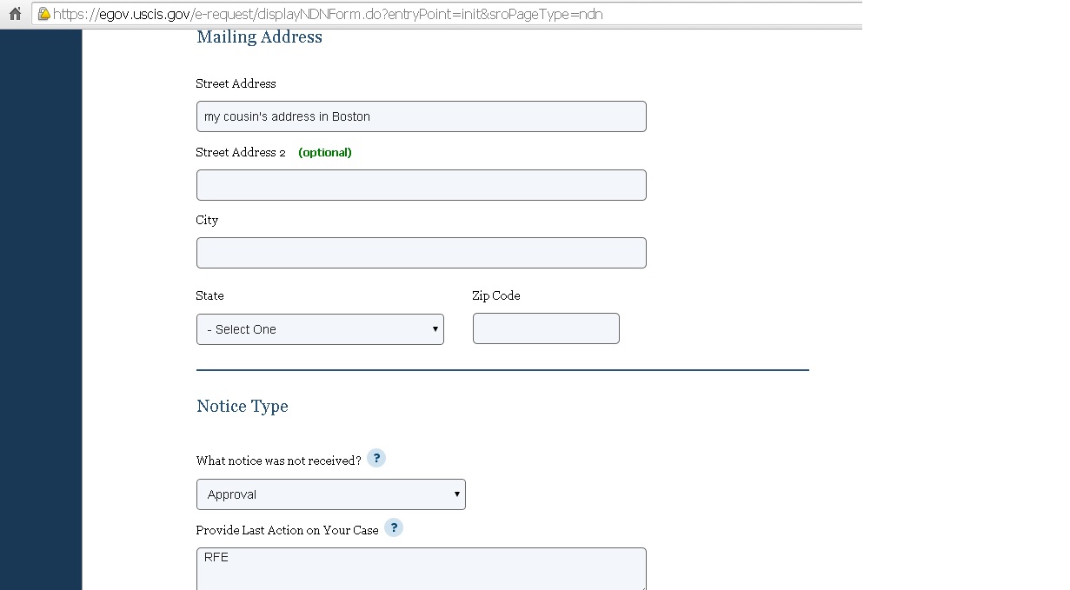Click the City text field

pos(421,253)
